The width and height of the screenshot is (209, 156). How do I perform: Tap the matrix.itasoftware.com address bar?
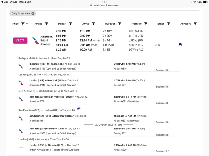pyautogui.click(x=104, y=5)
